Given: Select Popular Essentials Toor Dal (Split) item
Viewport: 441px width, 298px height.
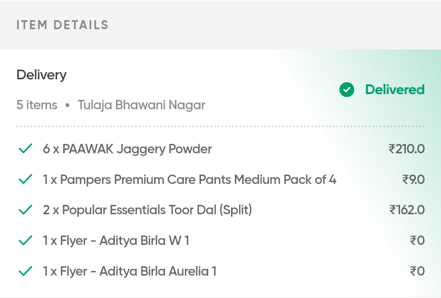Looking at the screenshot, I should (147, 210).
